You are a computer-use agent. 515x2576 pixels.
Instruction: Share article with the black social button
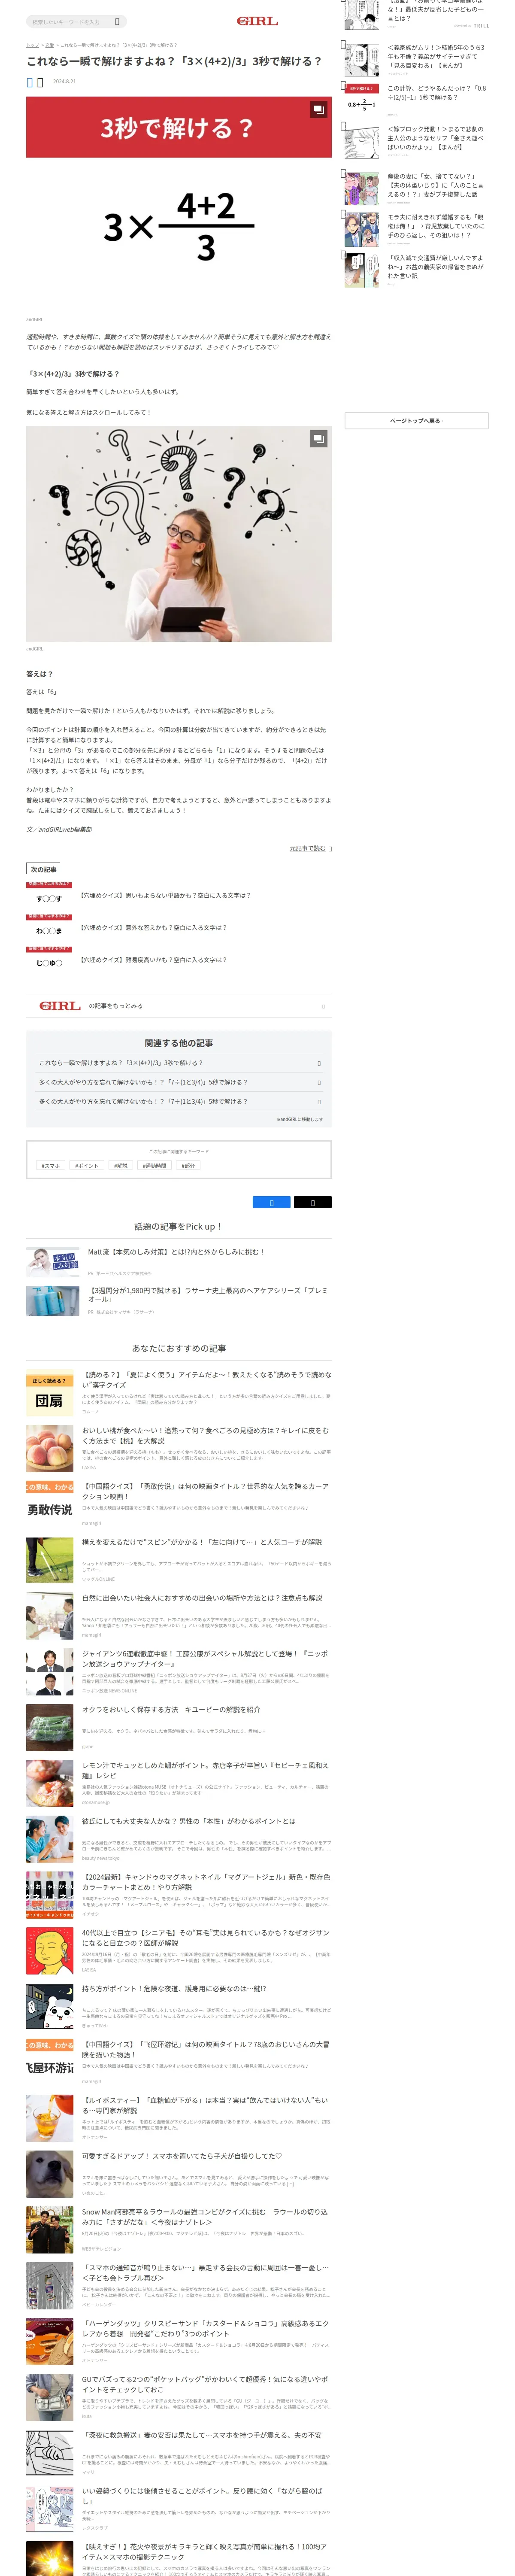(x=312, y=1202)
